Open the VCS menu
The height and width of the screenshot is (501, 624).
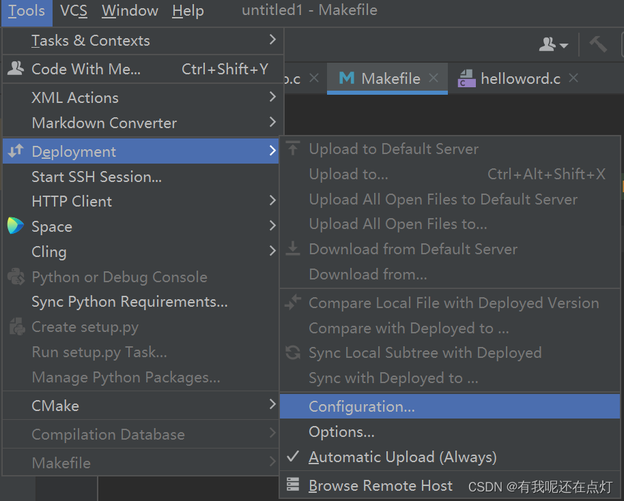[x=73, y=11]
